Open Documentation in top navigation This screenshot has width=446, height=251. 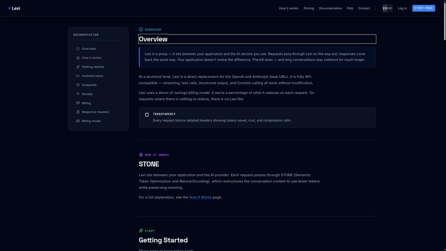(330, 8)
